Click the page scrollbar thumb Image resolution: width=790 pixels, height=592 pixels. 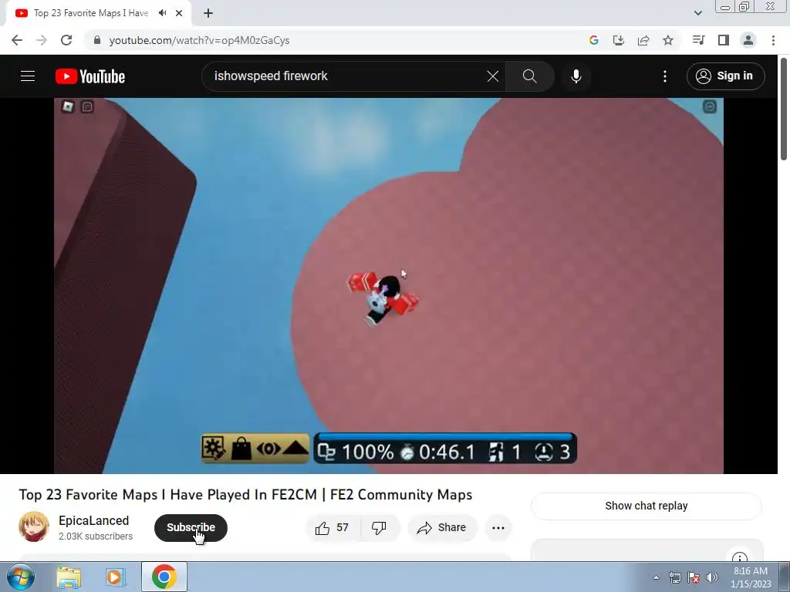click(x=784, y=109)
